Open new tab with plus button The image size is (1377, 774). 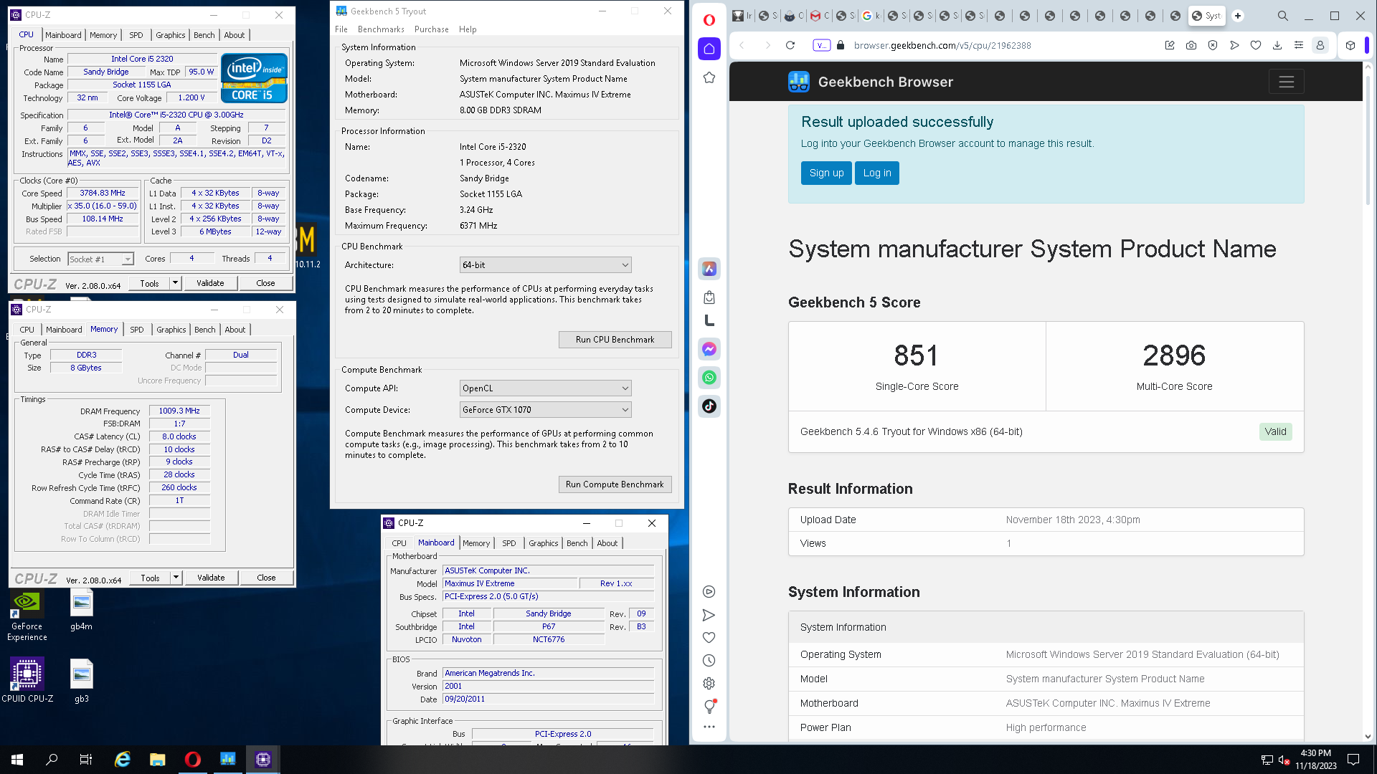coord(1238,16)
